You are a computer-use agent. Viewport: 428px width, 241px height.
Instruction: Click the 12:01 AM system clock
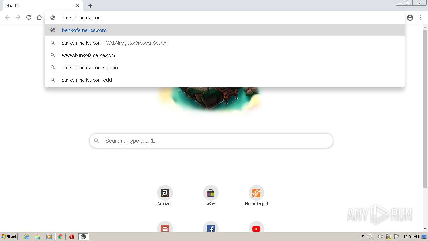[x=411, y=237]
